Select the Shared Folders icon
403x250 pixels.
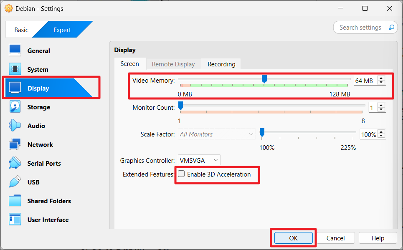(15, 201)
